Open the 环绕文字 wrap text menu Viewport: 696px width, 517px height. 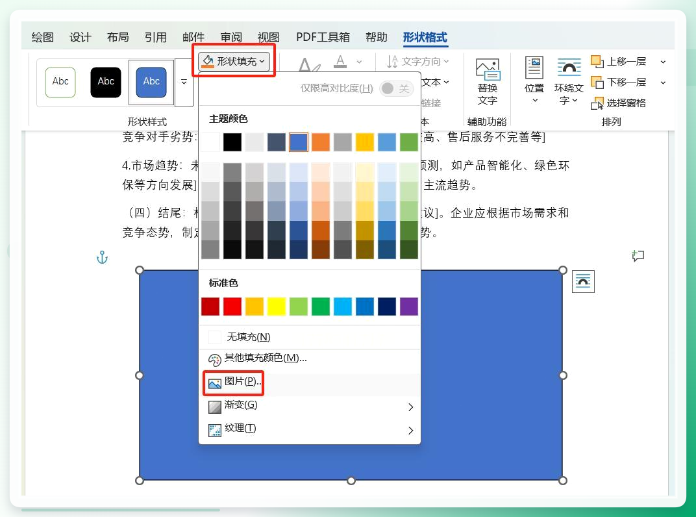[569, 82]
